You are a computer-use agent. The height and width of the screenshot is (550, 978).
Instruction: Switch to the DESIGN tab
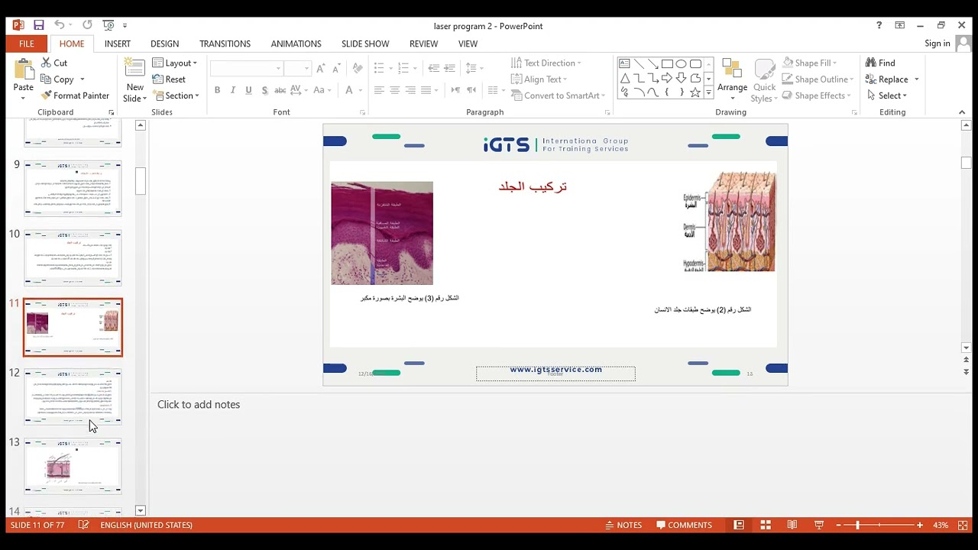164,44
